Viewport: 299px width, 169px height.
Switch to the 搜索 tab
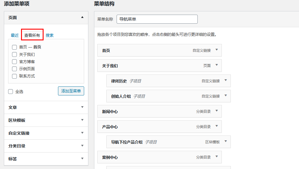50,35
